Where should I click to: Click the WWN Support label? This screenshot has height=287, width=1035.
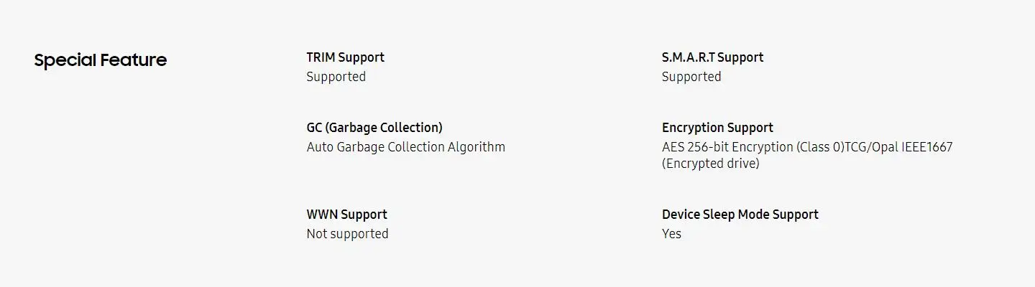[x=346, y=215]
